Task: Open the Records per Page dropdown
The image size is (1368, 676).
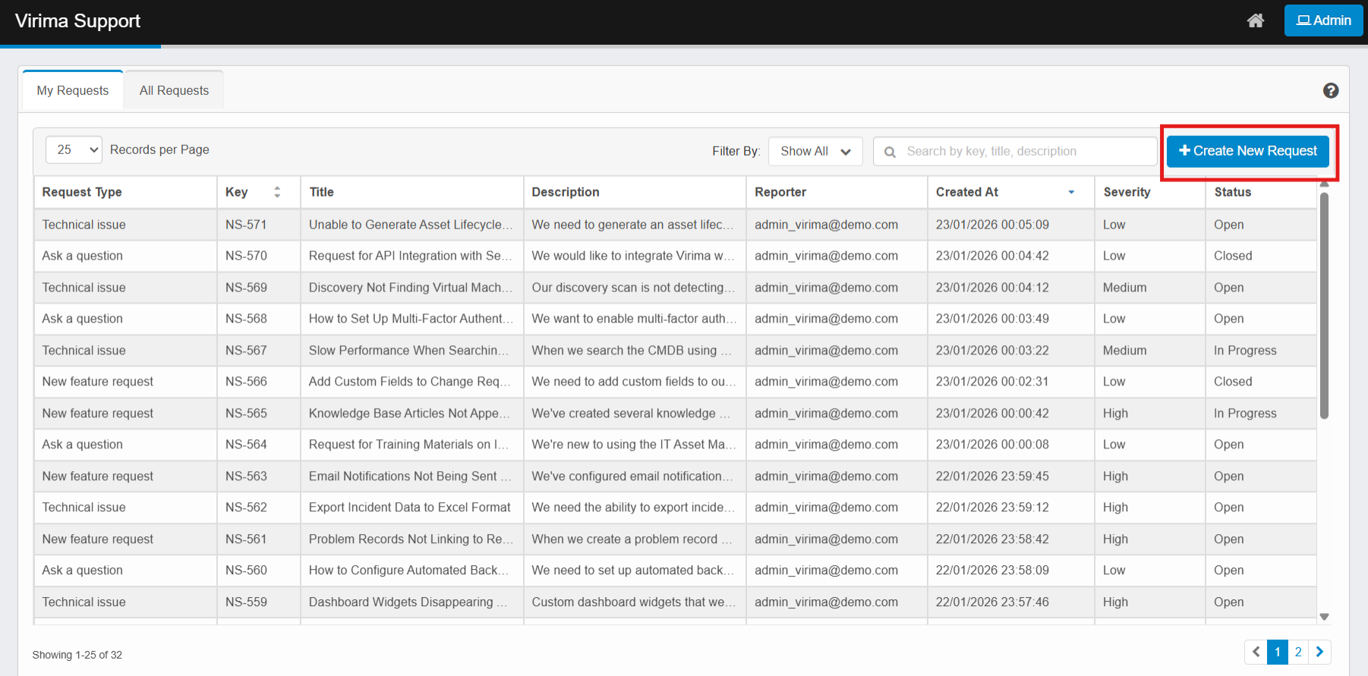Action: pyautogui.click(x=74, y=150)
